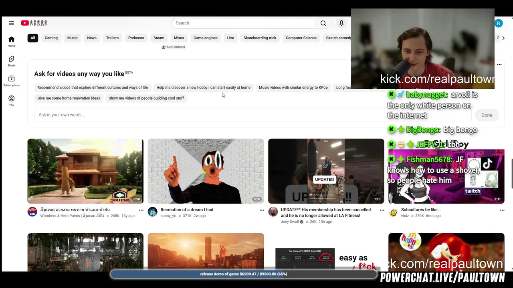
Task: Open the Ask for videos panel options menu
Action: (x=499, y=64)
